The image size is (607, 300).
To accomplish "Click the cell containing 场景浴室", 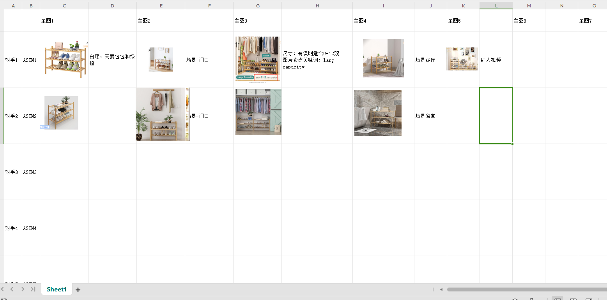I will click(x=430, y=116).
